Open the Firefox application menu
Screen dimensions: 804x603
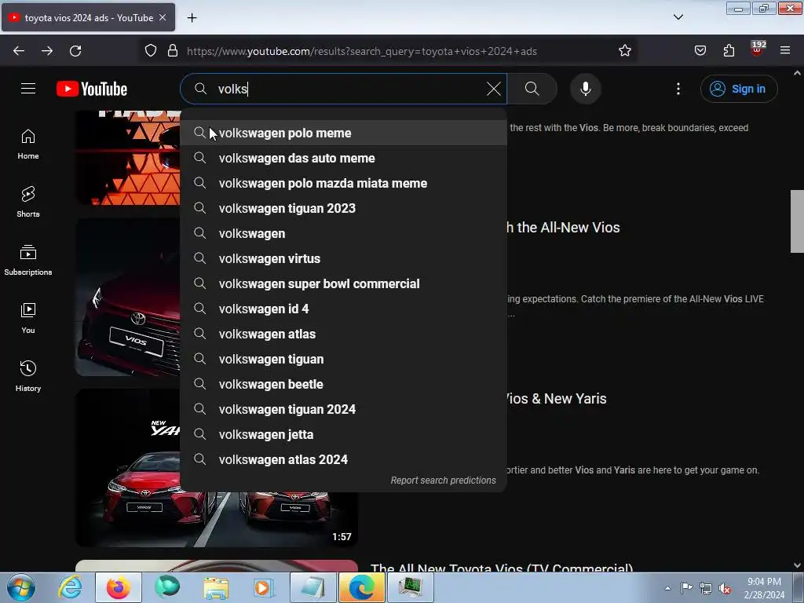tap(785, 51)
